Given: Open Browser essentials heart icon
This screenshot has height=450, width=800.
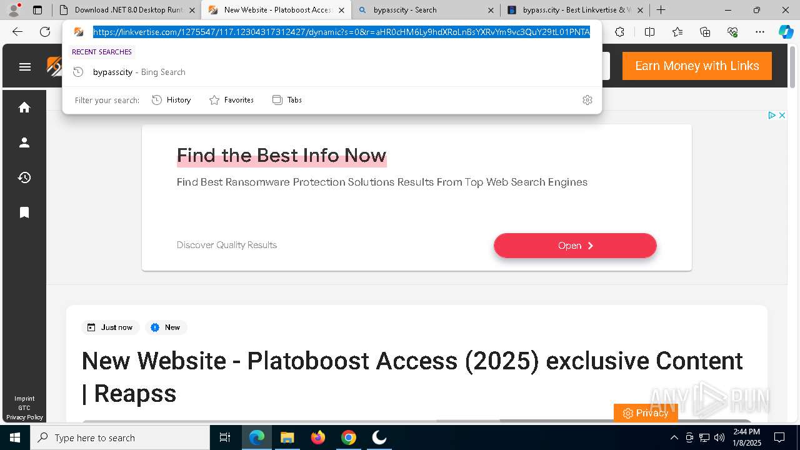Looking at the screenshot, I should click(732, 32).
